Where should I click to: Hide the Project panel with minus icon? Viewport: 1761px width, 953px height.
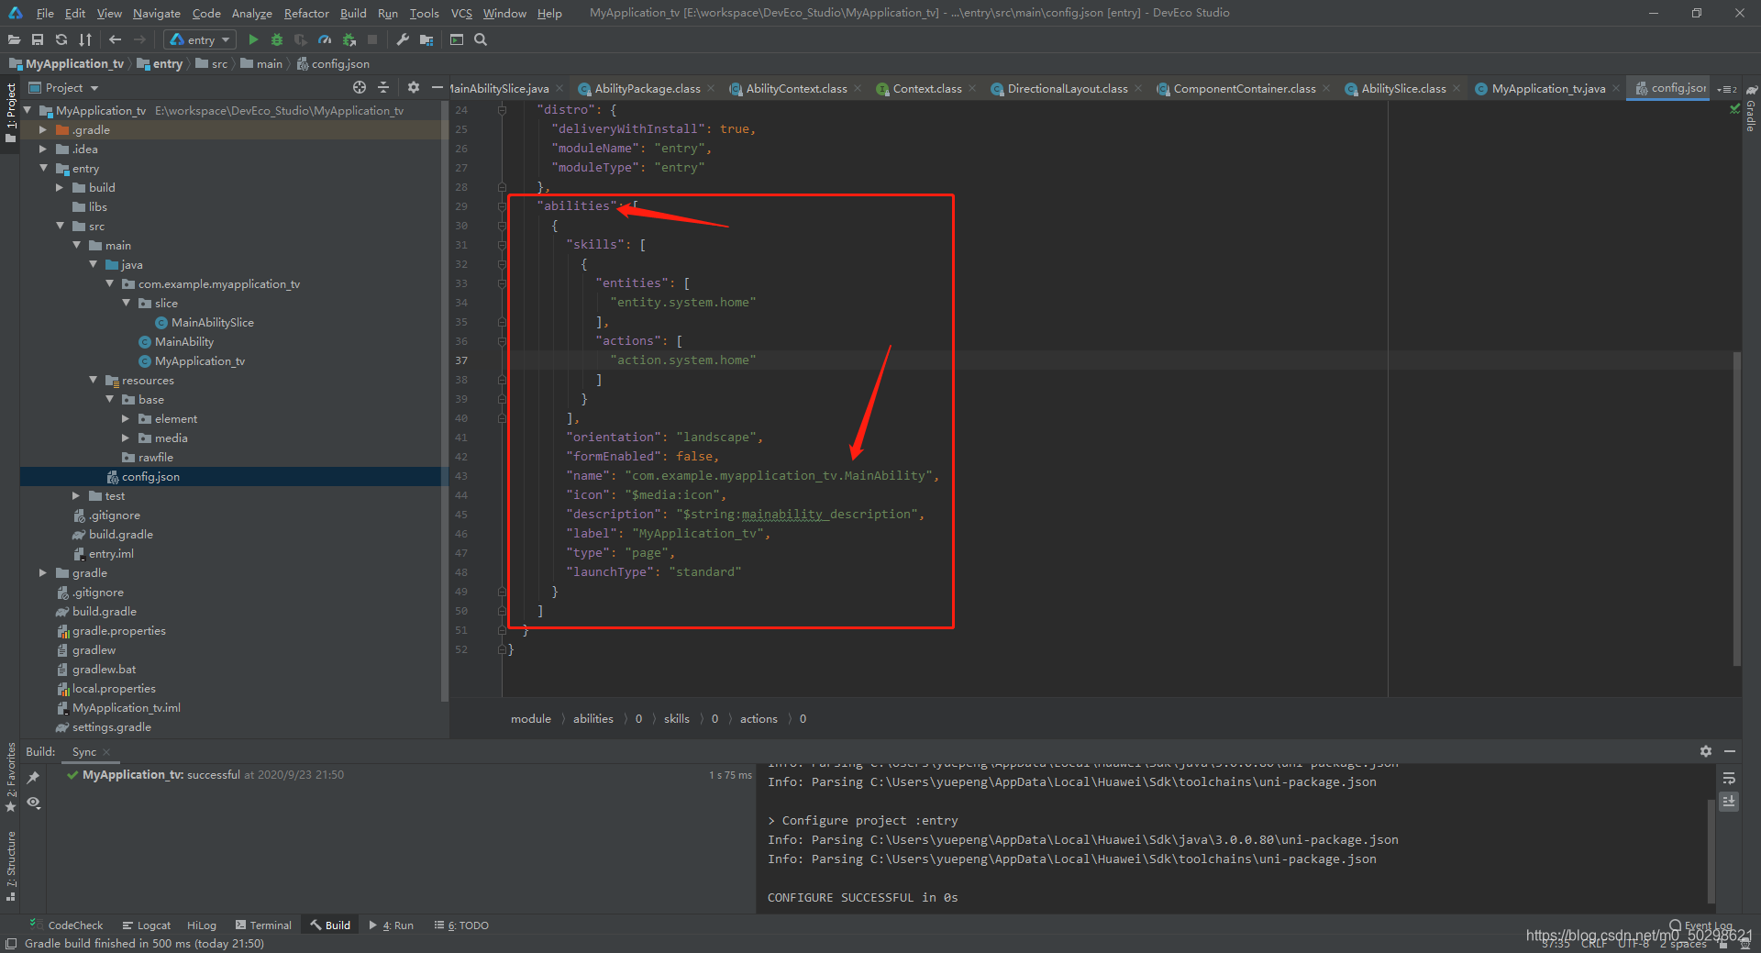click(437, 87)
